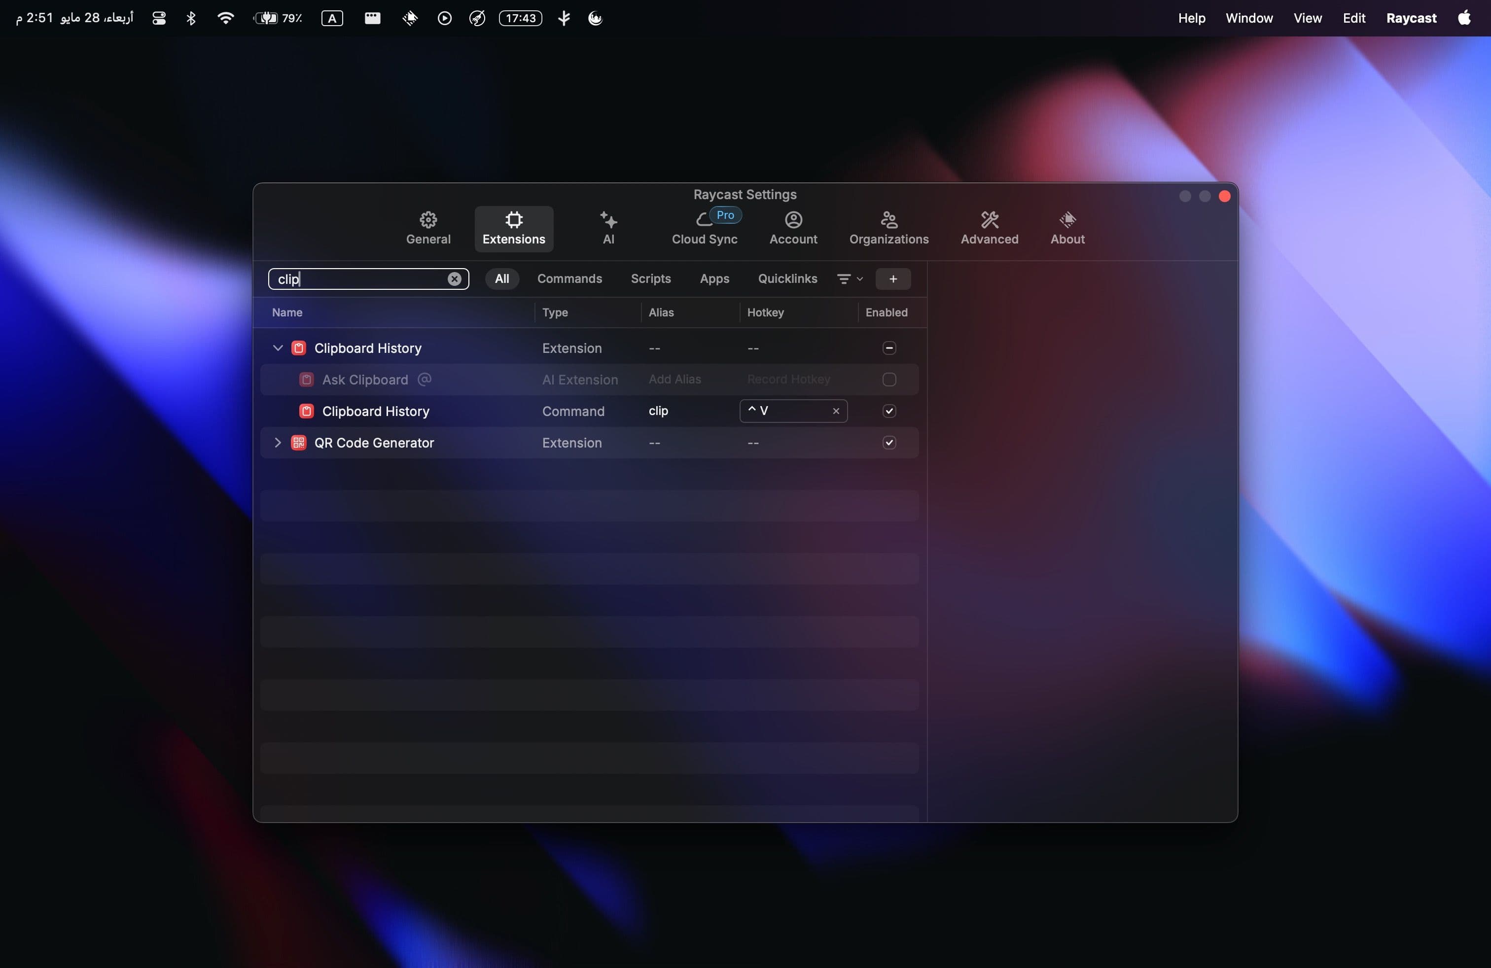Uncheck the QR Code Generator enabled checkbox

tap(889, 442)
